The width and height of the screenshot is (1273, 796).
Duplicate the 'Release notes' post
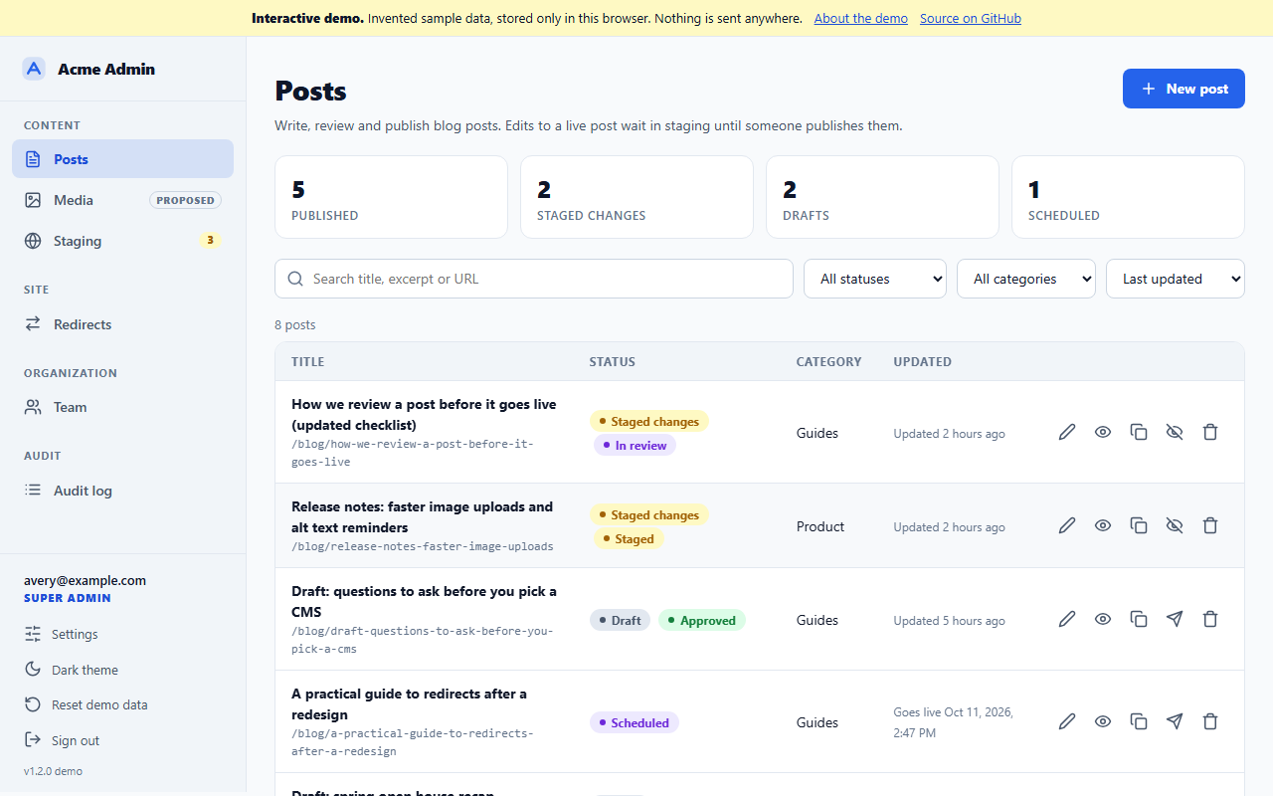click(1139, 525)
